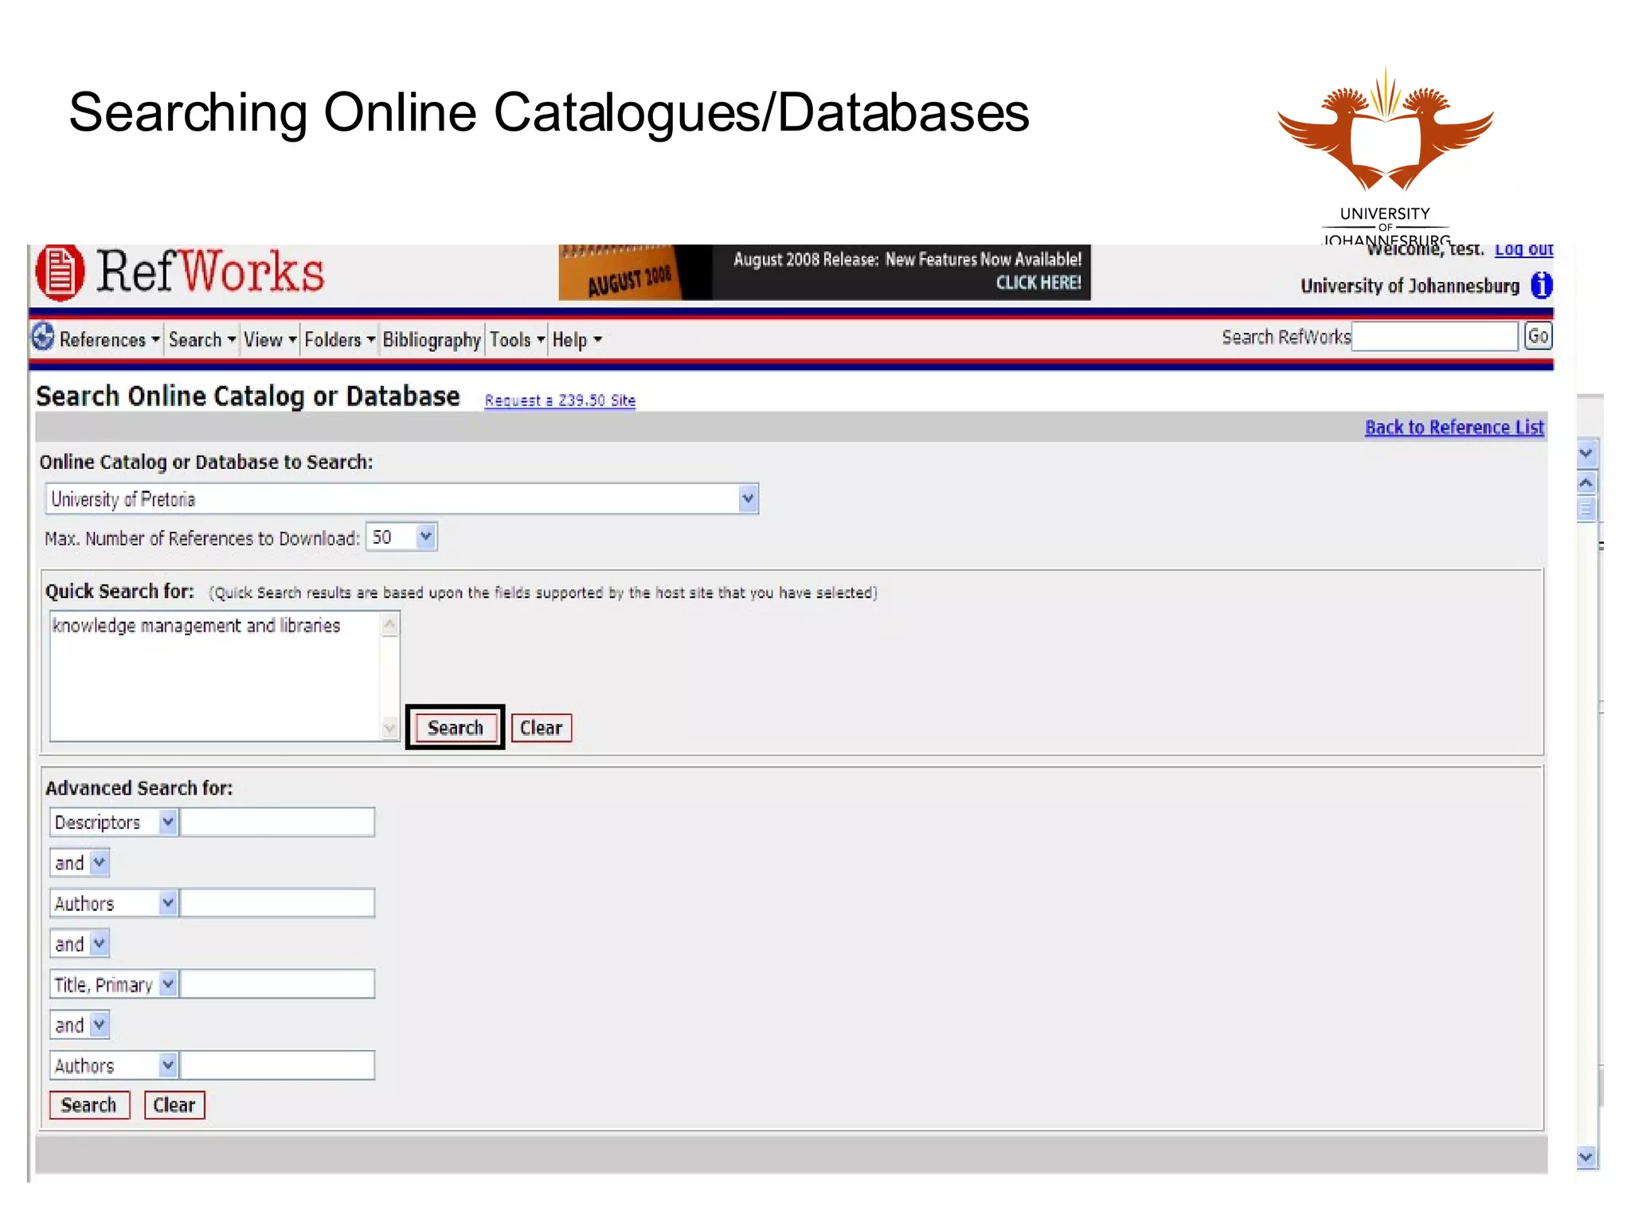Open the August 2008 Release banner
Screen dimensions: 1631x1223
tap(824, 272)
